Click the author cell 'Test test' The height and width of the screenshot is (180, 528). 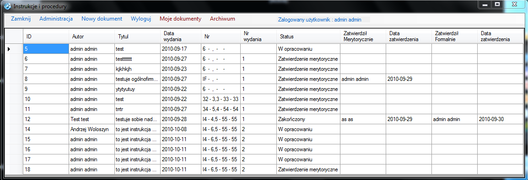(x=92, y=119)
